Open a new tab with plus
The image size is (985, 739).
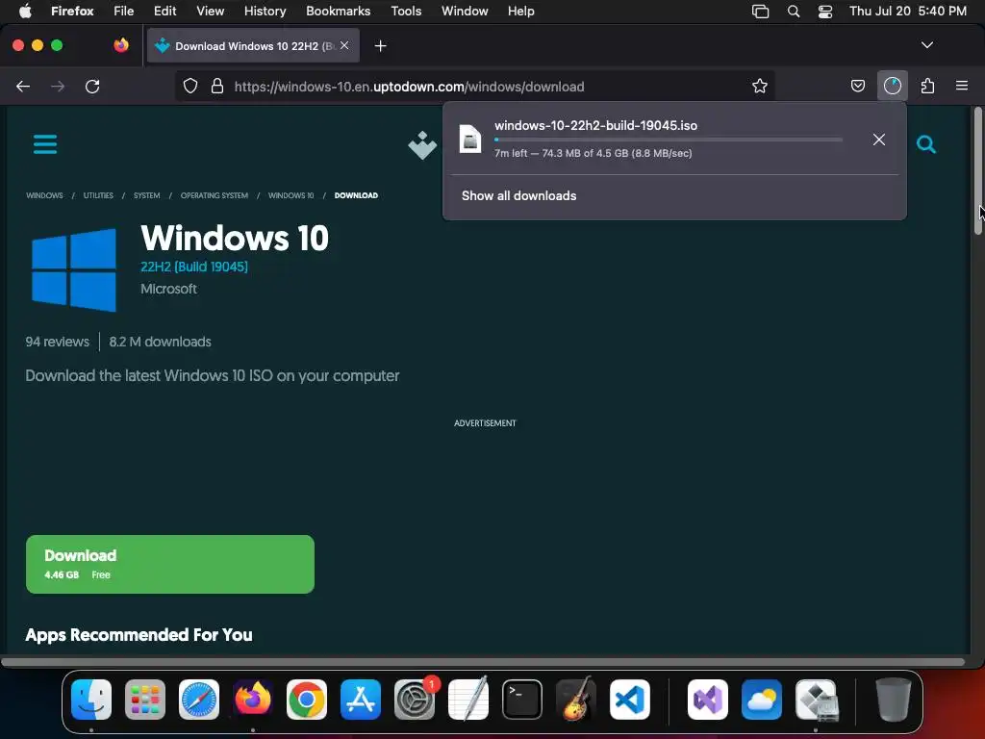380,46
